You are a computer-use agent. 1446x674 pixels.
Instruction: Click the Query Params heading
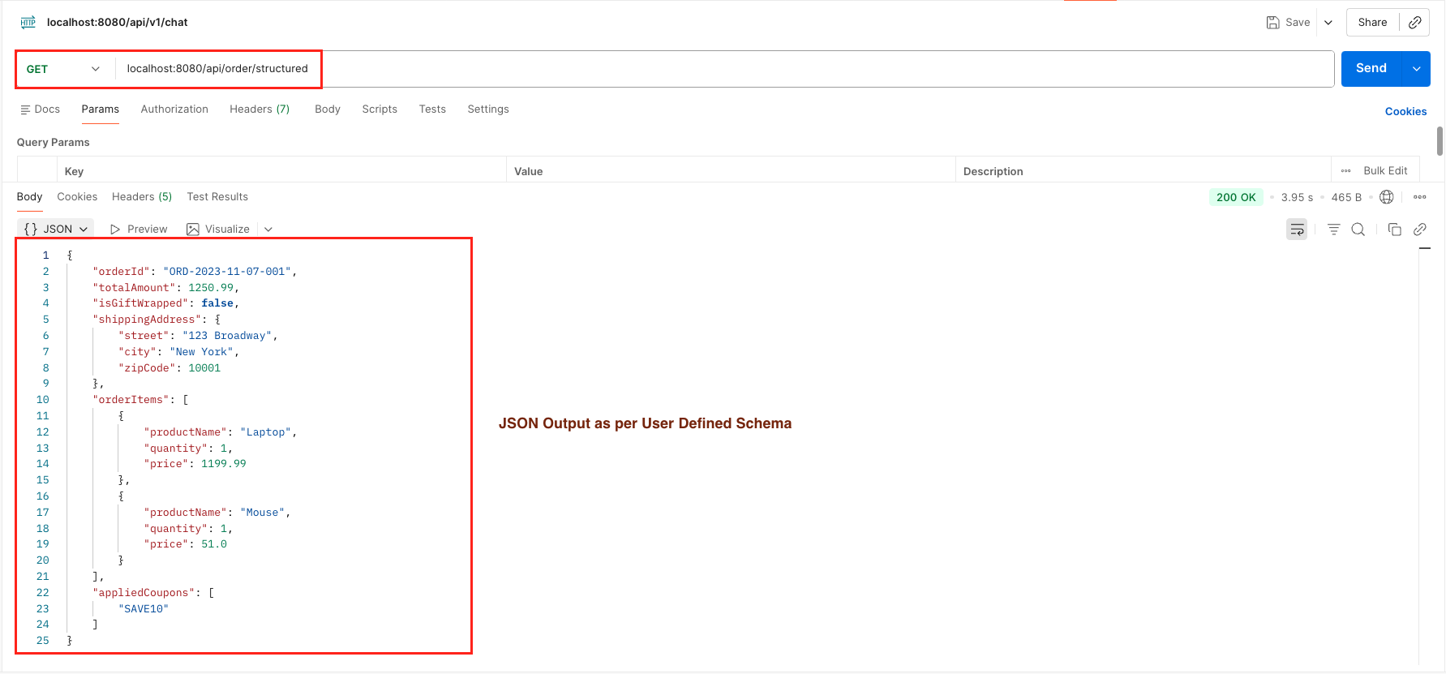53,143
